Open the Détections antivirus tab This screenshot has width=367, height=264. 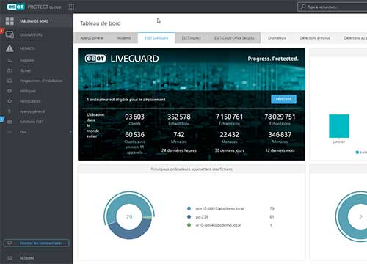[315, 38]
